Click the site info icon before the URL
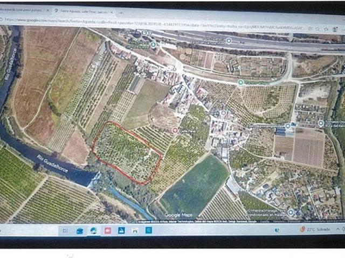 (x=1, y=19)
